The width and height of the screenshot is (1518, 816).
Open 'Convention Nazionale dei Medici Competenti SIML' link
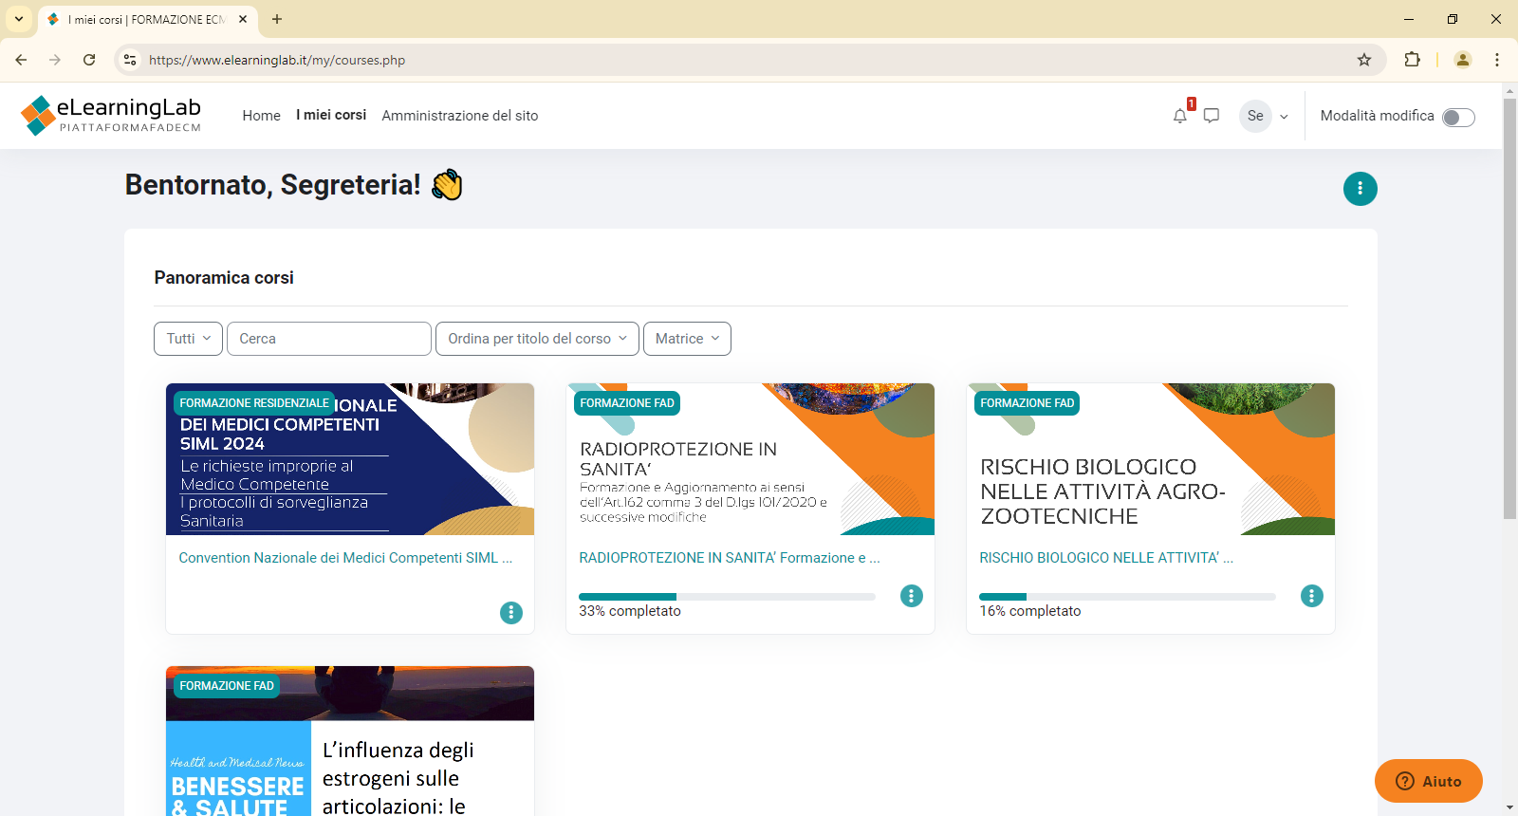345,558
